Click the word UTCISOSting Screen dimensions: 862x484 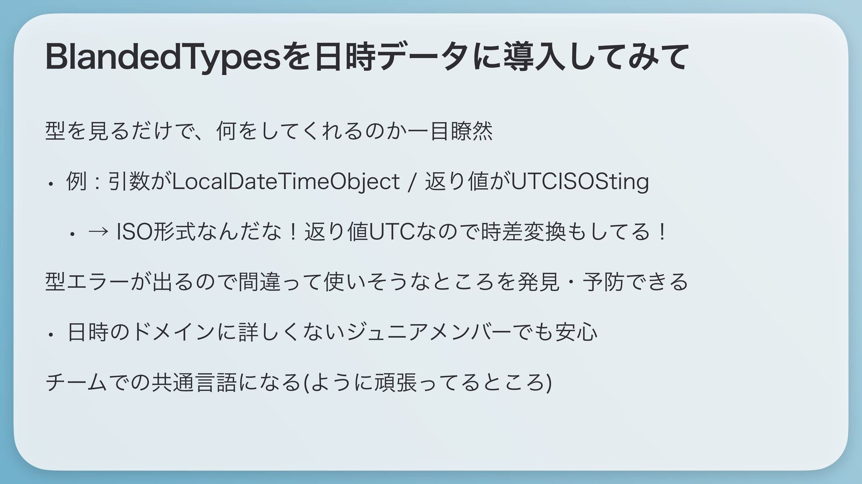coord(580,181)
